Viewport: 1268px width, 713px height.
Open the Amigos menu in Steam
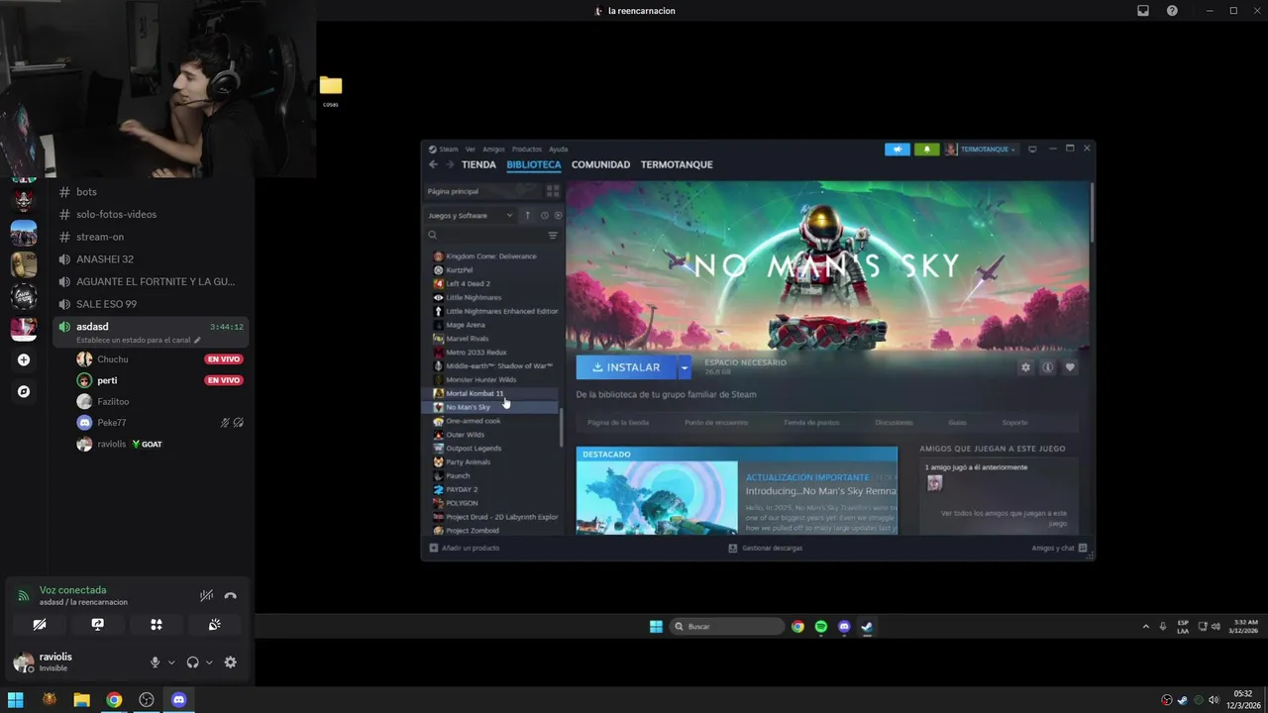tap(493, 150)
